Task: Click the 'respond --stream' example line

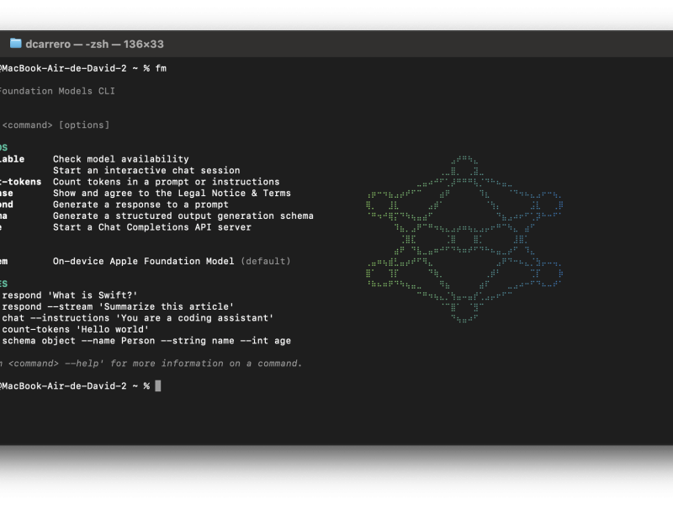Action: [x=118, y=306]
